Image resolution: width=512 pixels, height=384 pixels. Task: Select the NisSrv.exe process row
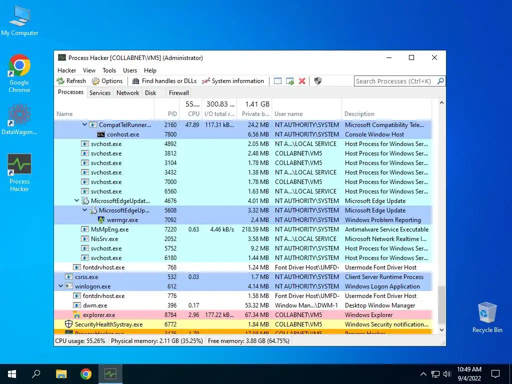point(243,238)
